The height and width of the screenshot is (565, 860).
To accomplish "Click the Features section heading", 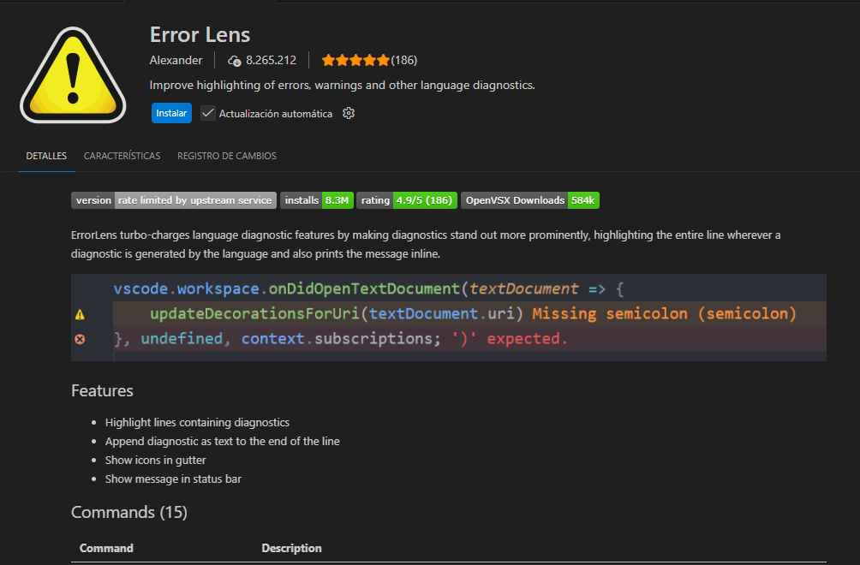I will (102, 390).
